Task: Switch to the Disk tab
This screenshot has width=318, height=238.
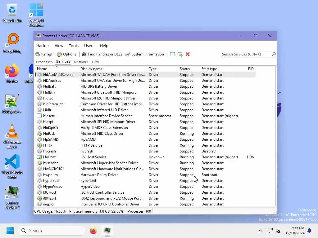Action: (95, 62)
